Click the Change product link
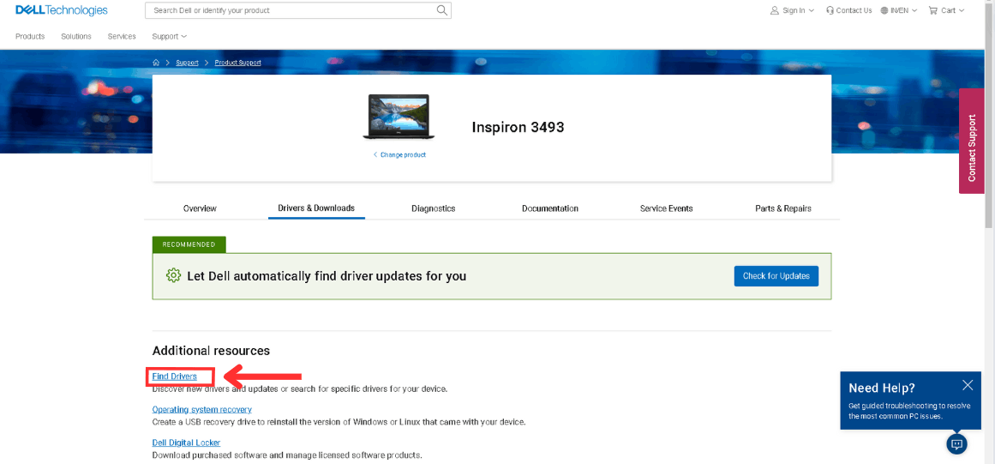The width and height of the screenshot is (995, 464). click(399, 155)
